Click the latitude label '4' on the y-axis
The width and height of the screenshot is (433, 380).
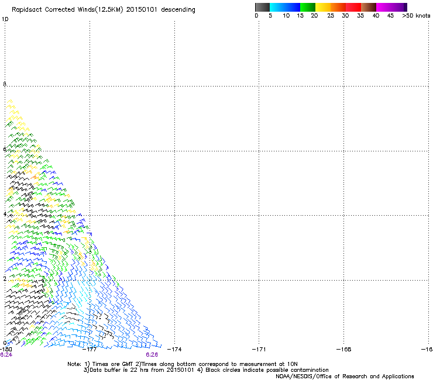coord(5,214)
